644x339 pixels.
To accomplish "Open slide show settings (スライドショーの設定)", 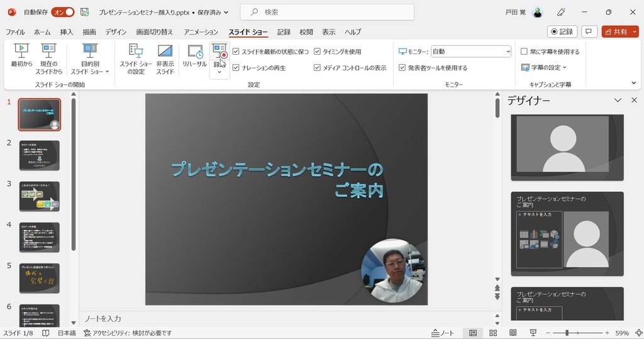I will [136, 59].
